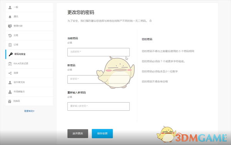Select the 交易 history clock icon
Image resolution: width=231 pixels, height=145 pixels.
pyautogui.click(x=10, y=35)
